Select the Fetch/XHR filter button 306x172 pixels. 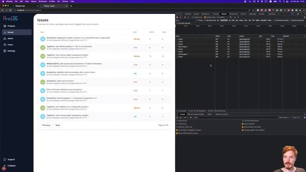[224, 20]
